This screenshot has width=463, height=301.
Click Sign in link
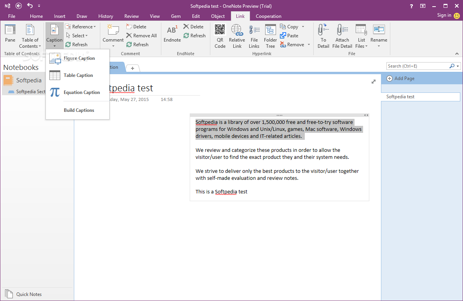click(444, 16)
